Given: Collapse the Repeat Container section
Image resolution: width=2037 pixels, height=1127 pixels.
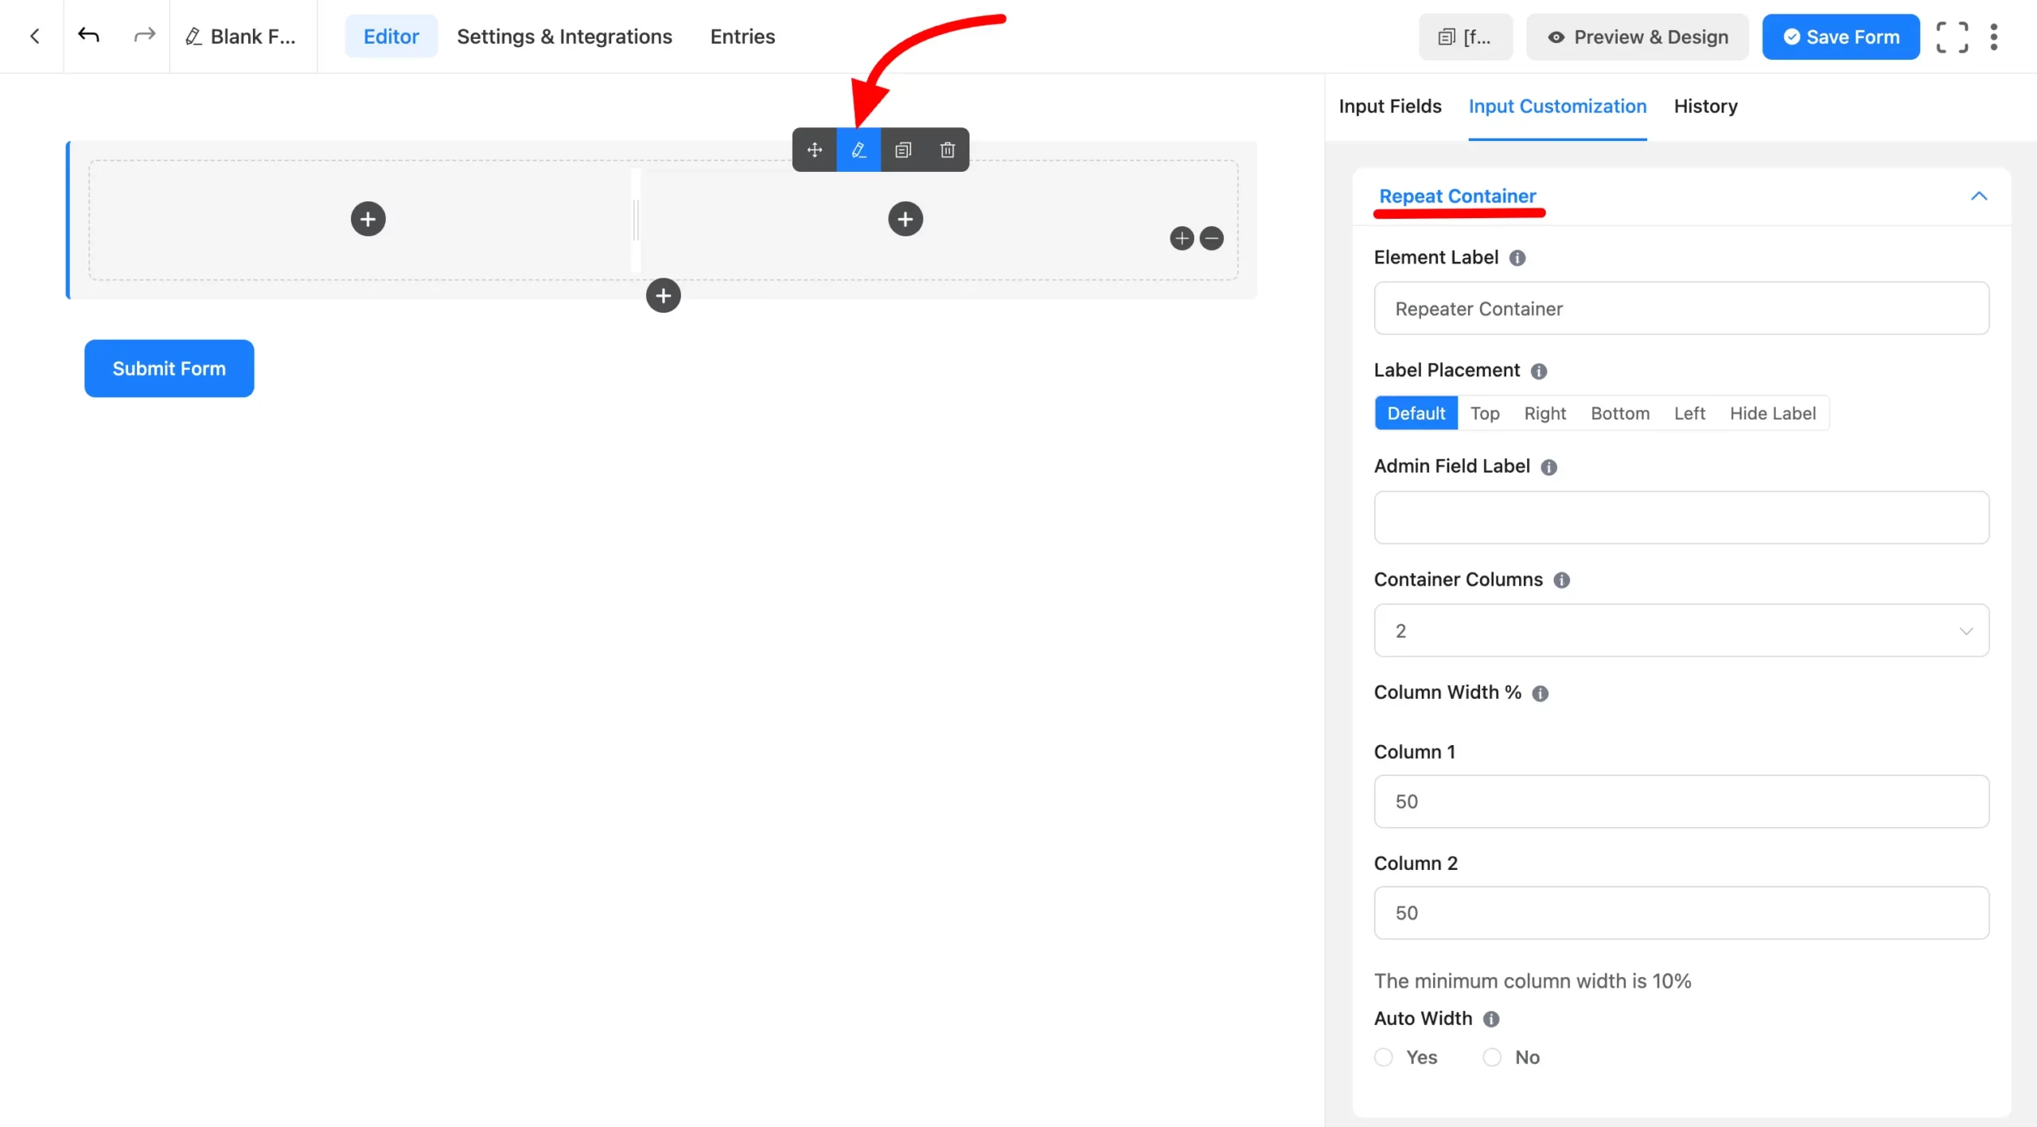Looking at the screenshot, I should [x=1979, y=196].
